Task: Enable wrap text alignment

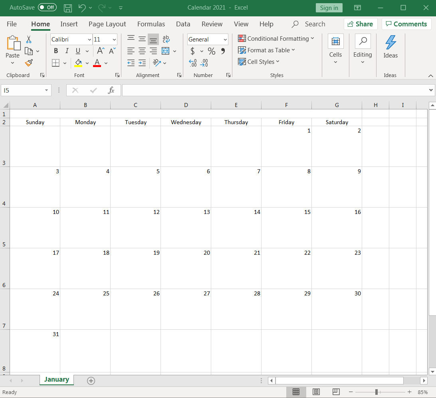Action: (166, 39)
